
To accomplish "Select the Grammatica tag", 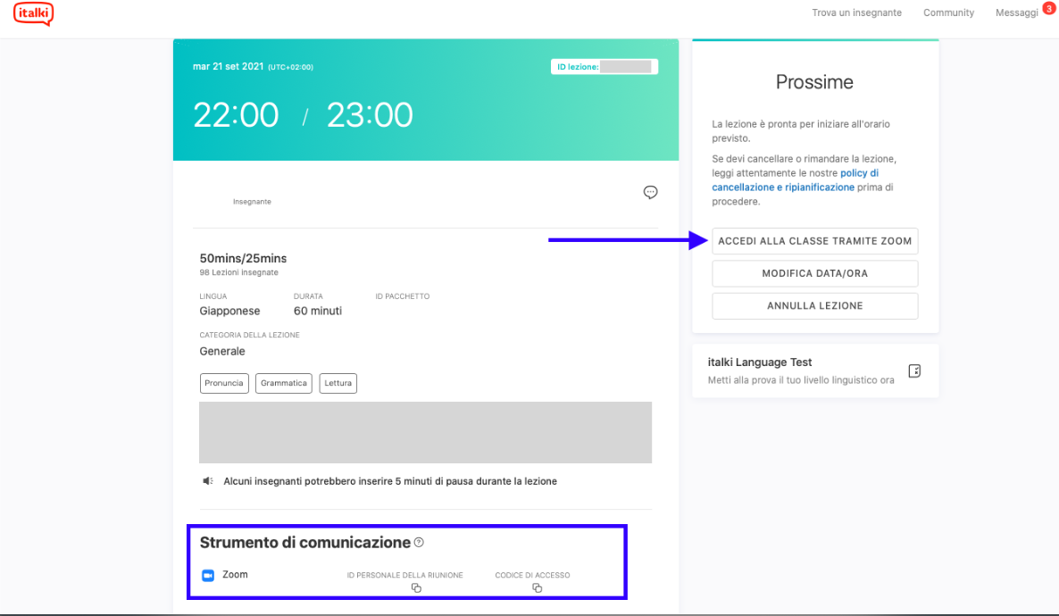I will click(x=284, y=383).
